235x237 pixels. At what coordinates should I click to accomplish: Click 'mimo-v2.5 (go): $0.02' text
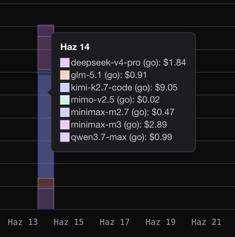coord(115,100)
